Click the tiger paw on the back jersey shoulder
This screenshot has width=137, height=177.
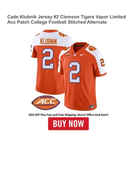tap(63, 34)
